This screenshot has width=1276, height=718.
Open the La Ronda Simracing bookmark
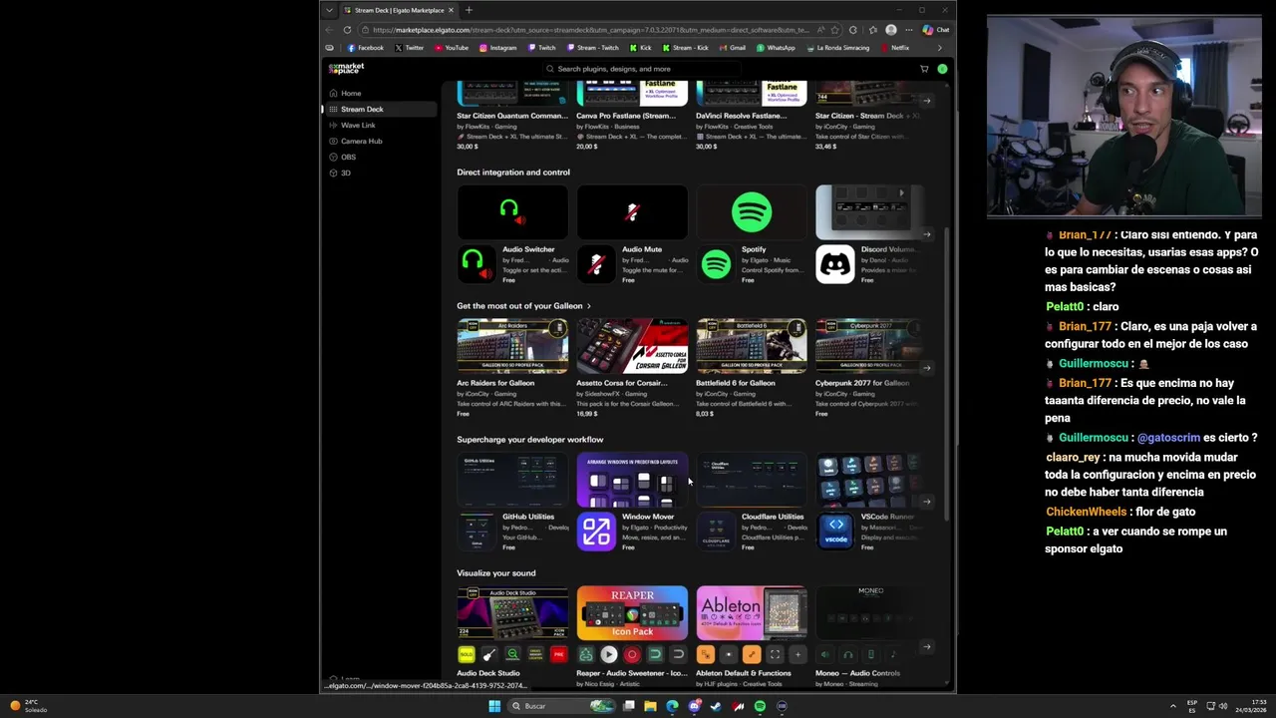pyautogui.click(x=838, y=48)
